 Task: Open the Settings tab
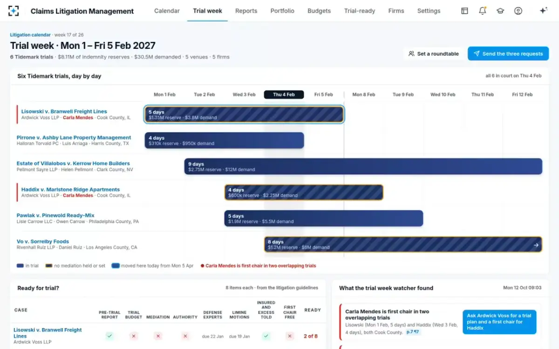pyautogui.click(x=429, y=11)
